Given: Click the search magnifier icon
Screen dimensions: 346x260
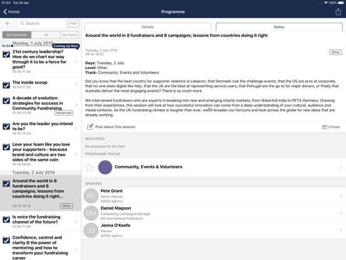Looking at the screenshot, I should click(x=22, y=23).
